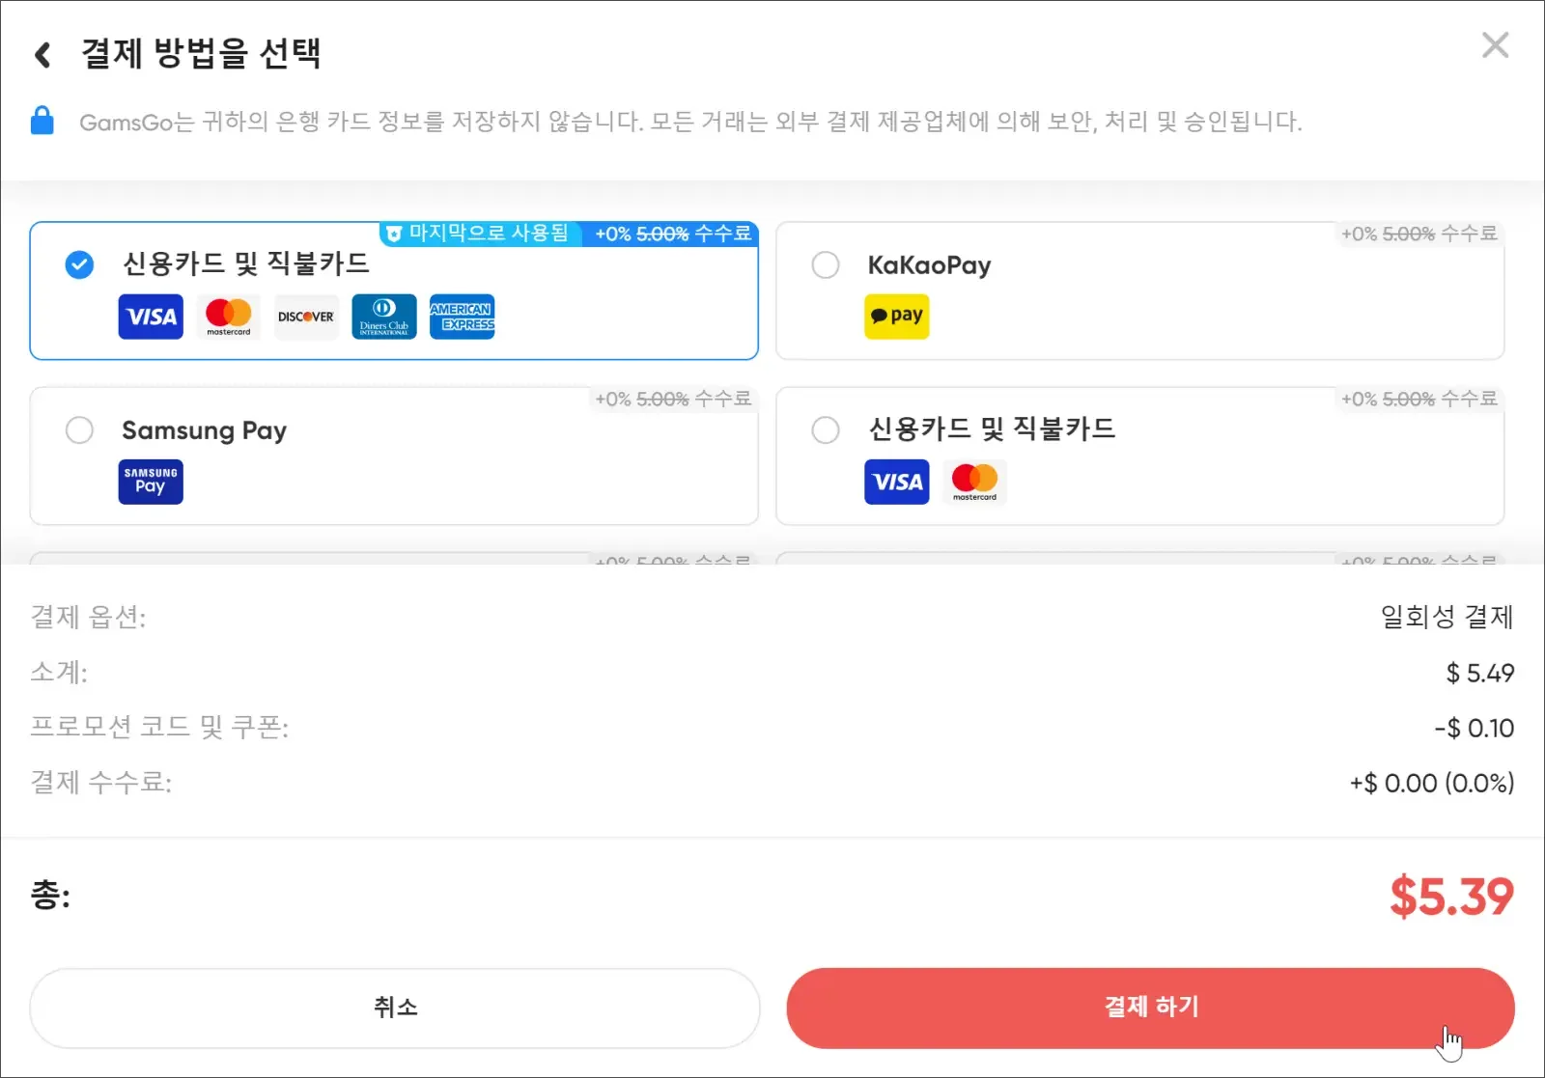1545x1078 pixels.
Task: Select the checked 신용카드 및 직불카드 radio
Action: (x=79, y=264)
